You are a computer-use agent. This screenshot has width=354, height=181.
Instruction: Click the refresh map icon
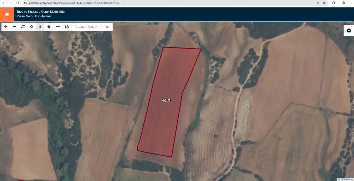(23, 27)
